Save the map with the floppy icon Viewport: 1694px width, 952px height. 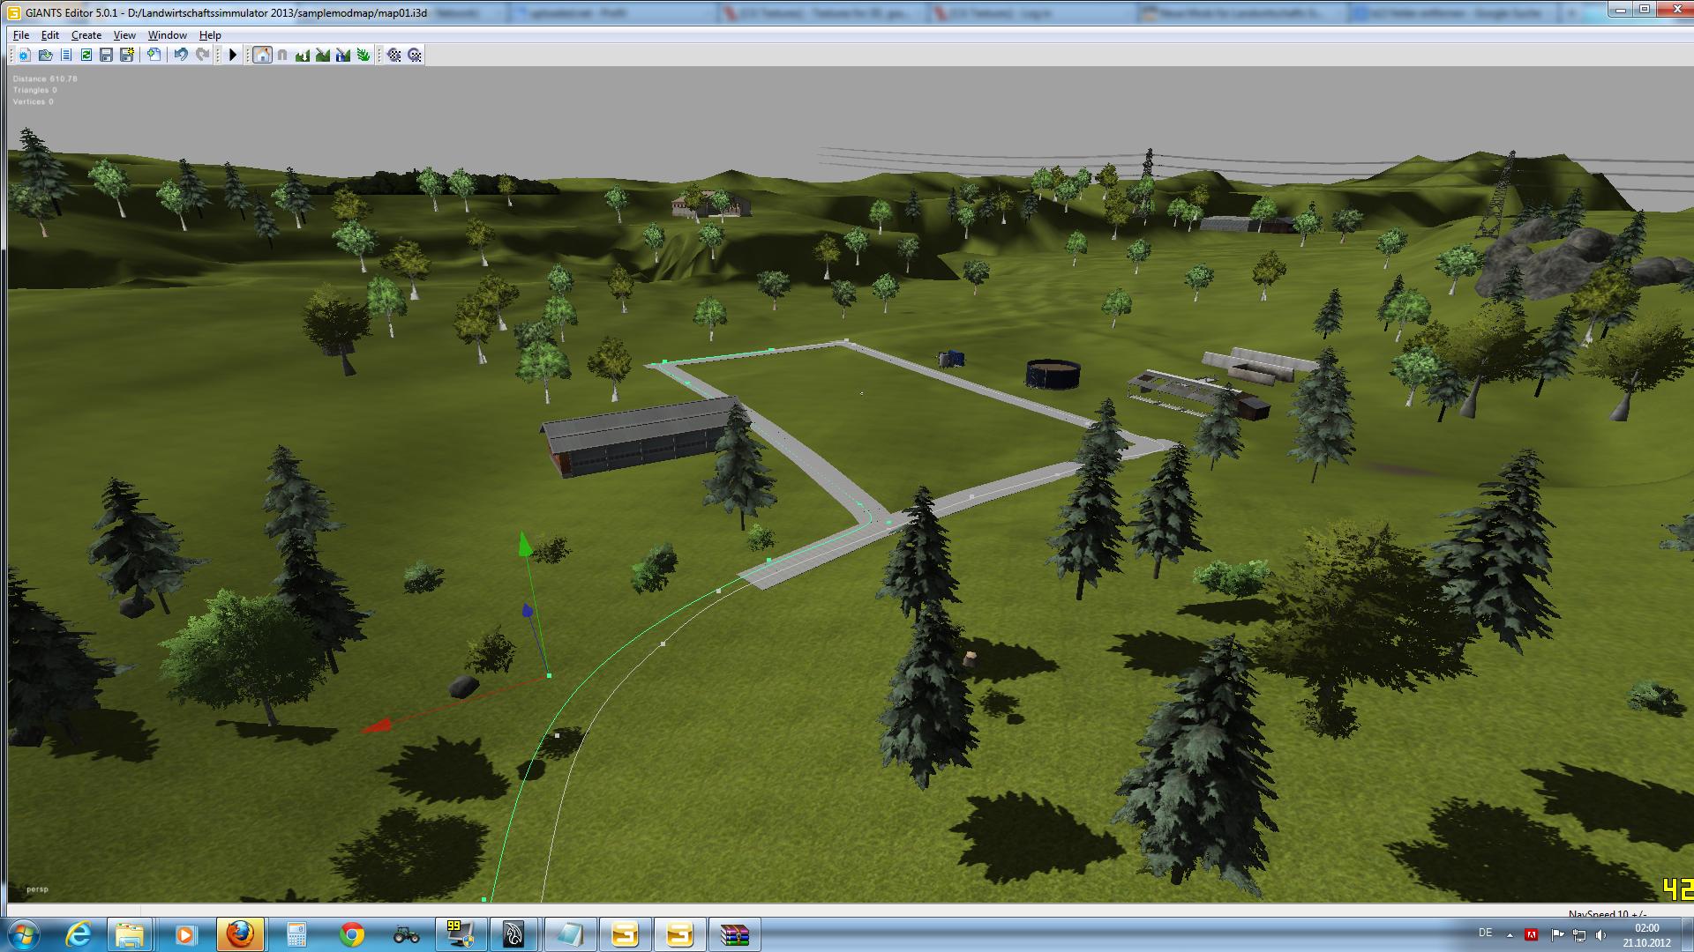[x=107, y=55]
